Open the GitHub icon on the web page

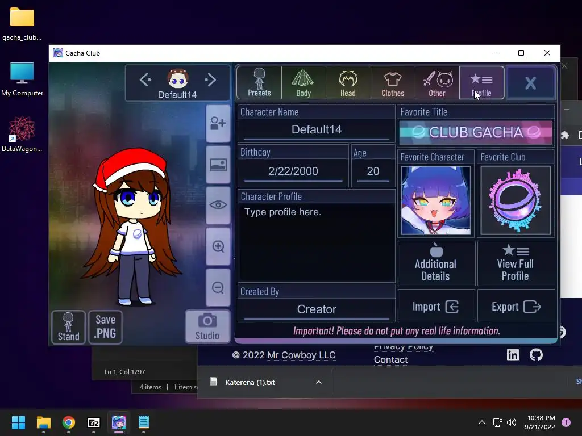click(536, 355)
